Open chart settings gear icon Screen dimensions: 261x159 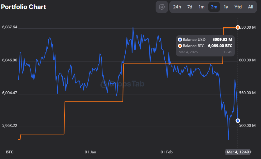(162, 7)
